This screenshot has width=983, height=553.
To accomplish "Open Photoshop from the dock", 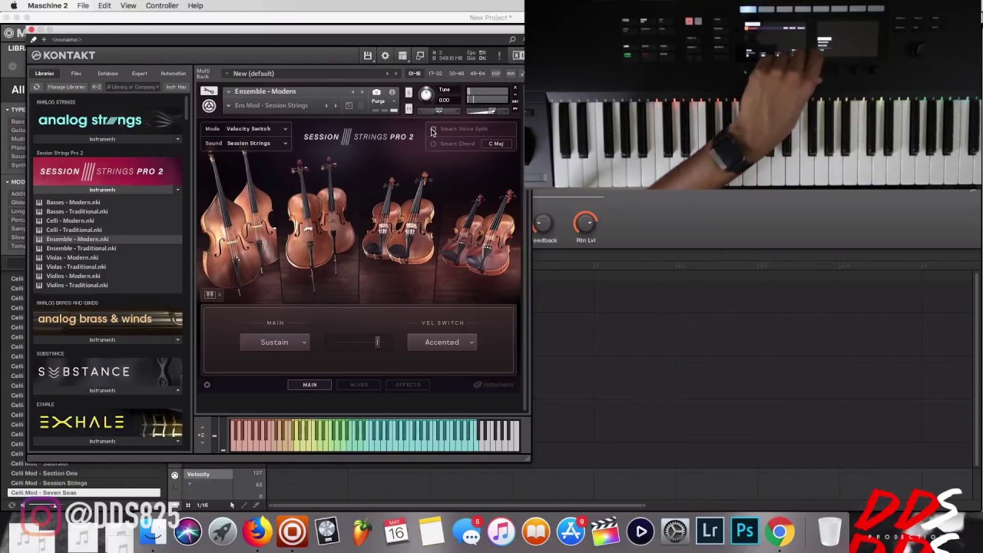I will pyautogui.click(x=744, y=531).
